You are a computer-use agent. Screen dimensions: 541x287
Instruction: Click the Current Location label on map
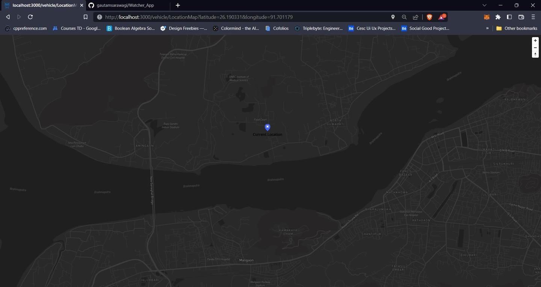(267, 134)
